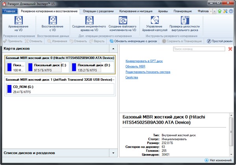This screenshot has width=236, height=165.
Task: Click the Головок value 255
Action: (164, 151)
